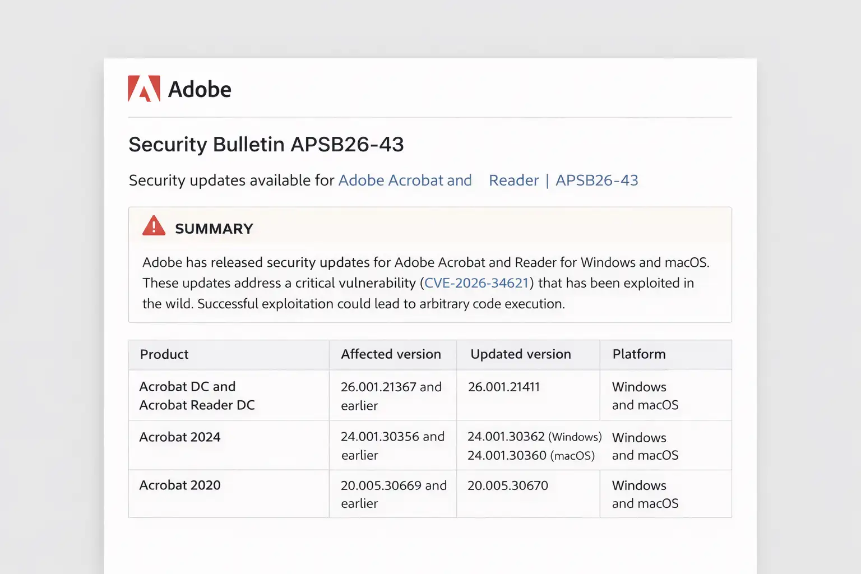Screen dimensions: 861x574
Task: Select the Acrobat 2024 product cell
Action: pyautogui.click(x=179, y=437)
